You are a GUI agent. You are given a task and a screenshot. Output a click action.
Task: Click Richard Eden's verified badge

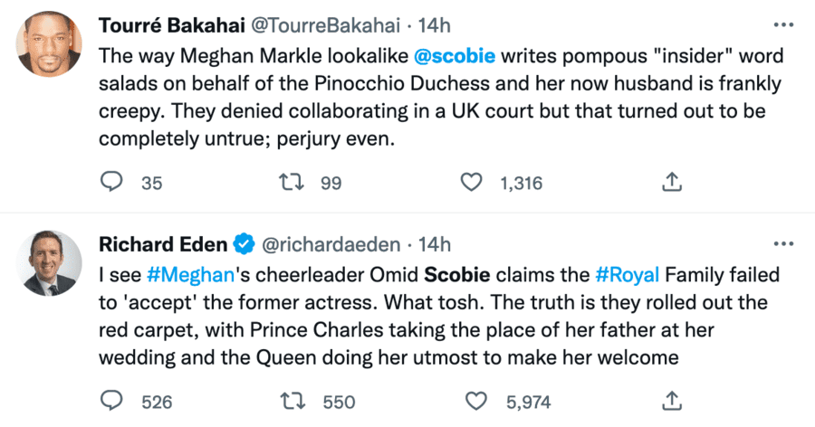(244, 243)
